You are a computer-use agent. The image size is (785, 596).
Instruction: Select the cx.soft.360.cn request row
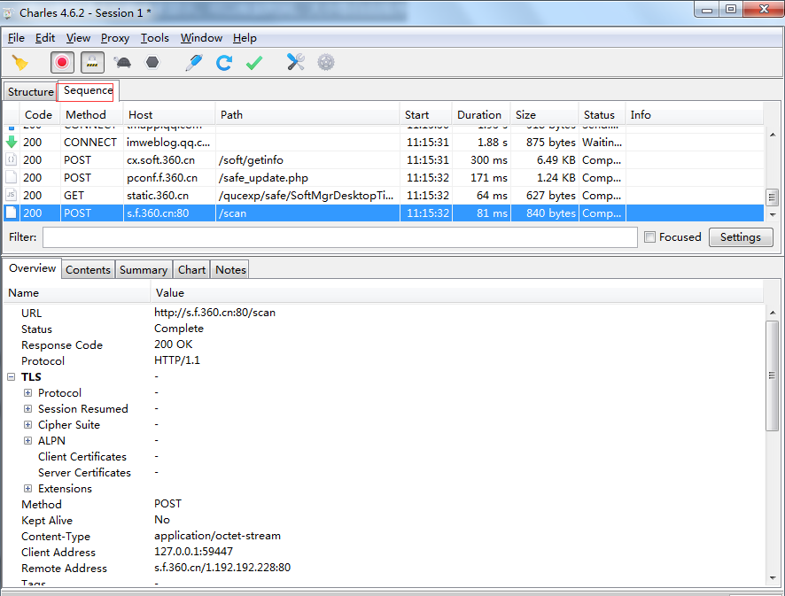tap(384, 160)
